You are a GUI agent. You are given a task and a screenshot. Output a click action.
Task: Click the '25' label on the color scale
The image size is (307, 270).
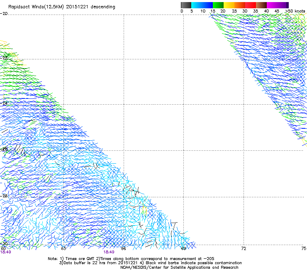click(x=234, y=11)
